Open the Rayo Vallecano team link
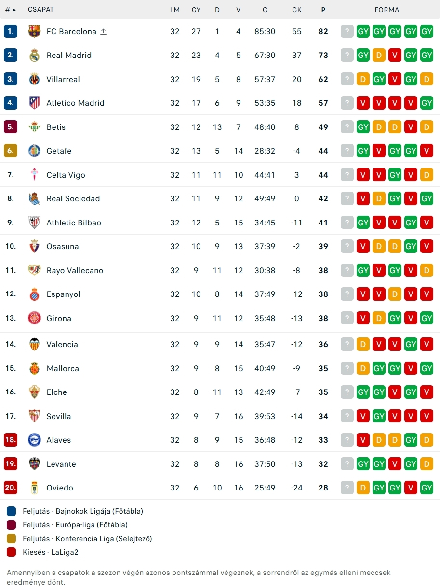 coord(75,270)
